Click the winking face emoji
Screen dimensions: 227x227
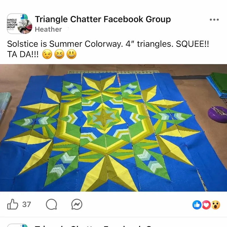[47, 54]
